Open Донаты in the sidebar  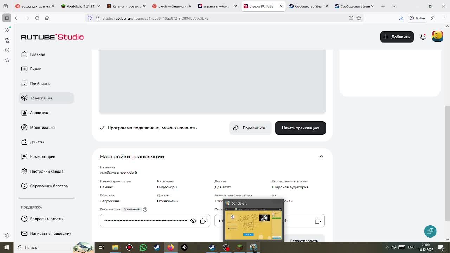tap(46, 142)
